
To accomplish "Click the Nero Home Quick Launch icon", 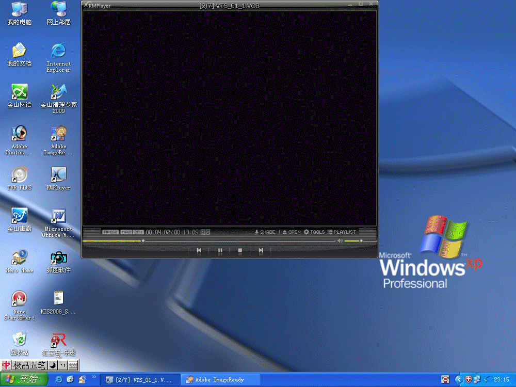I will tap(82, 379).
